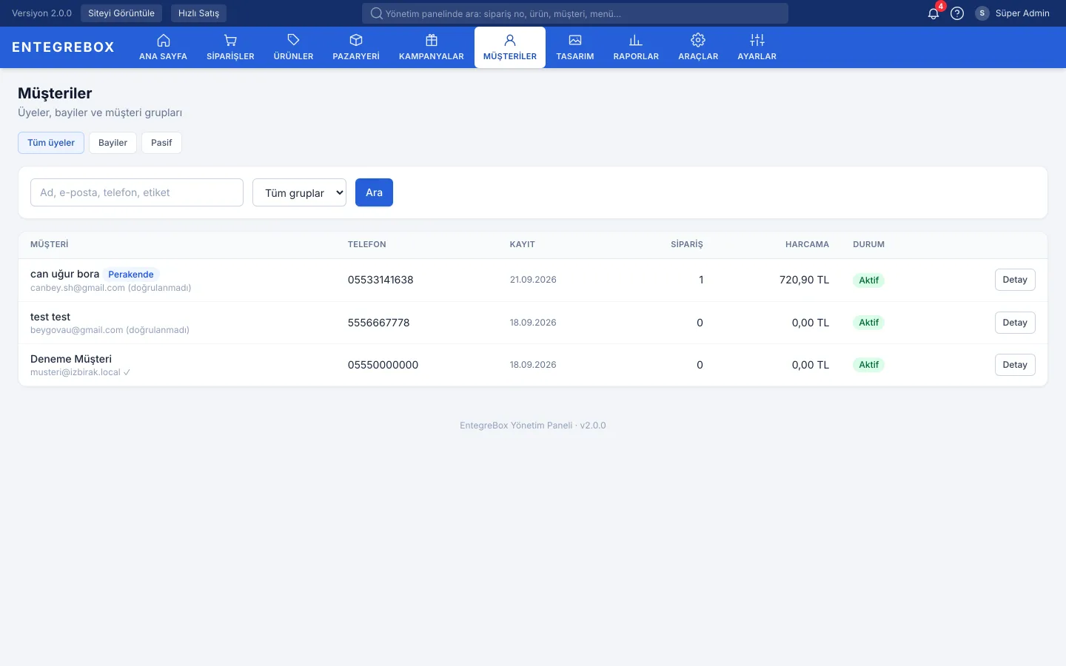Click the Versiyon 2.0.0 label

42,13
